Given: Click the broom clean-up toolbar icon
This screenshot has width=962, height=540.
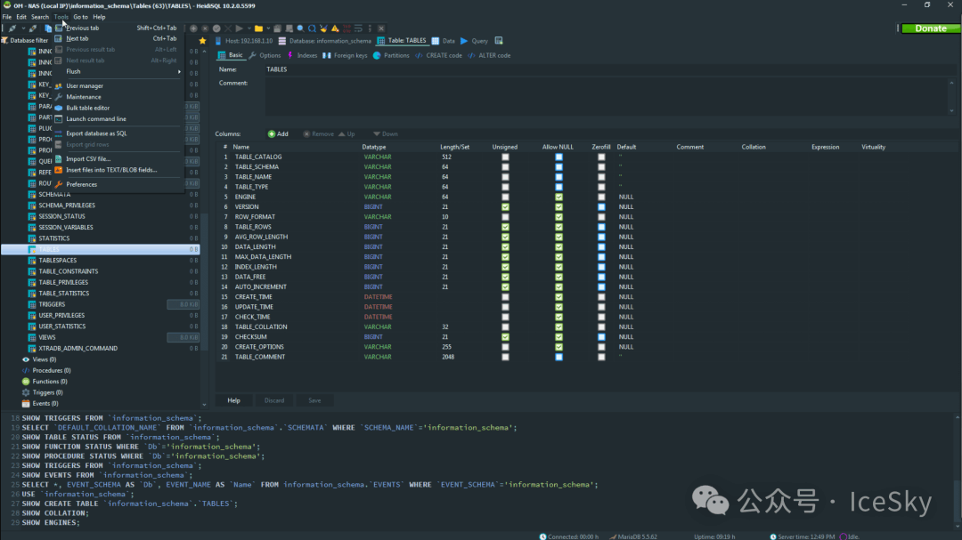Looking at the screenshot, I should pos(323,28).
